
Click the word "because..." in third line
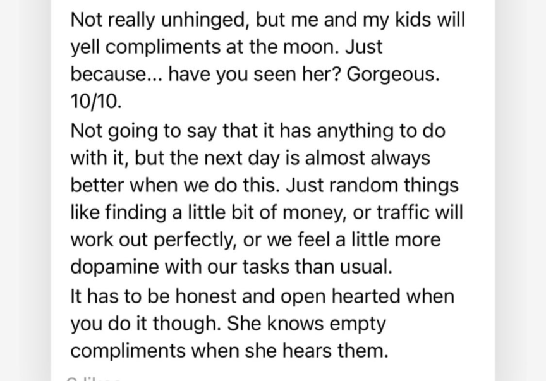116,74
